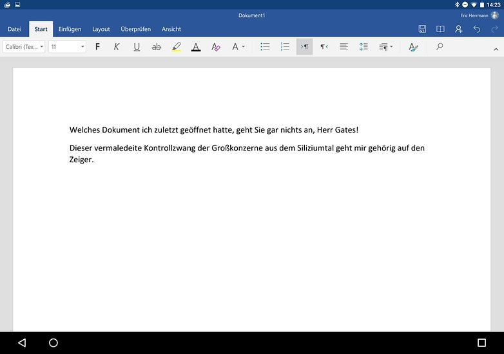Image resolution: width=504 pixels, height=354 pixels.
Task: Share document with add-person icon
Action: [x=459, y=29]
